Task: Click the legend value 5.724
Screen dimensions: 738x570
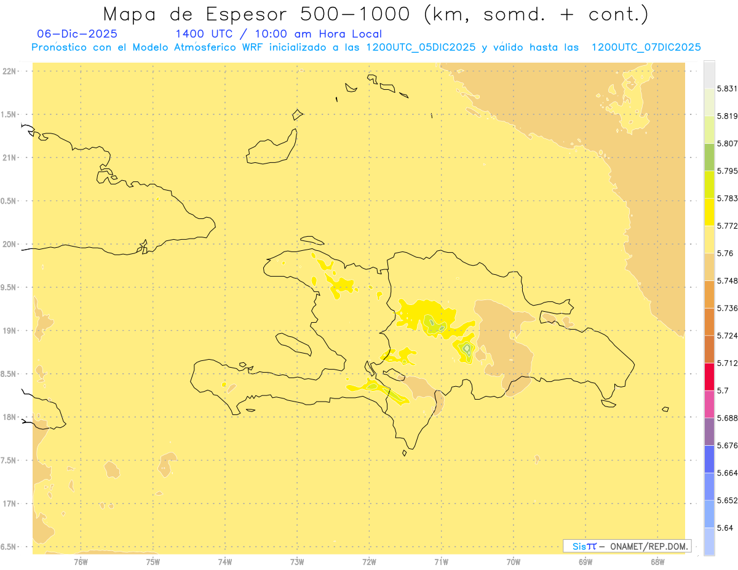Action: 727,336
